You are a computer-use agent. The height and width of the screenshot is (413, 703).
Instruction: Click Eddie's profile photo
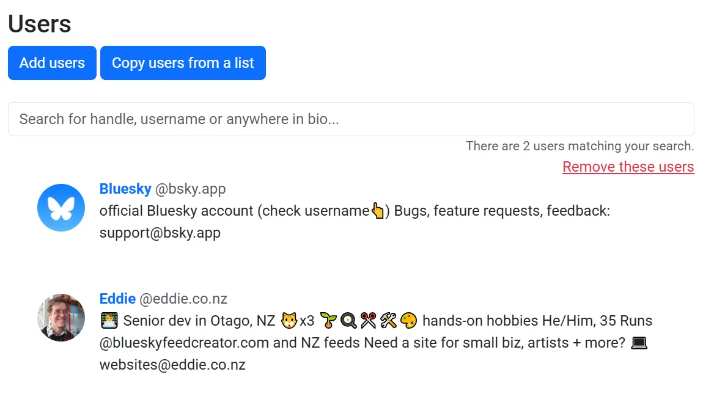tap(61, 318)
